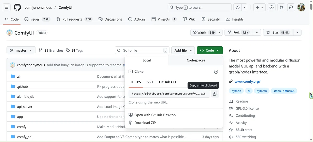Expand the Watch options dropdown arrow
The image size is (313, 142).
(x=219, y=33)
